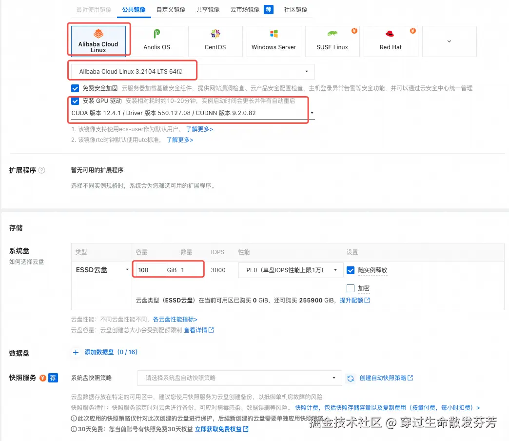Open the 查看详情 quota link

(x=198, y=330)
